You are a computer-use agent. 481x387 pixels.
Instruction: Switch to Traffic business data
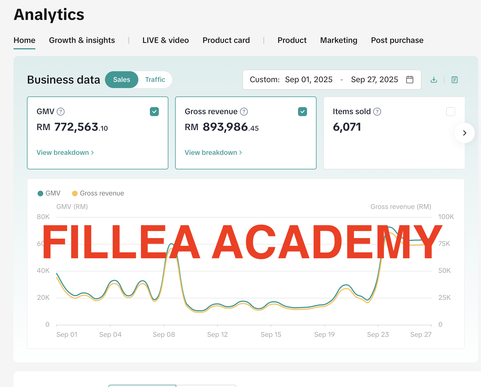pyautogui.click(x=155, y=80)
